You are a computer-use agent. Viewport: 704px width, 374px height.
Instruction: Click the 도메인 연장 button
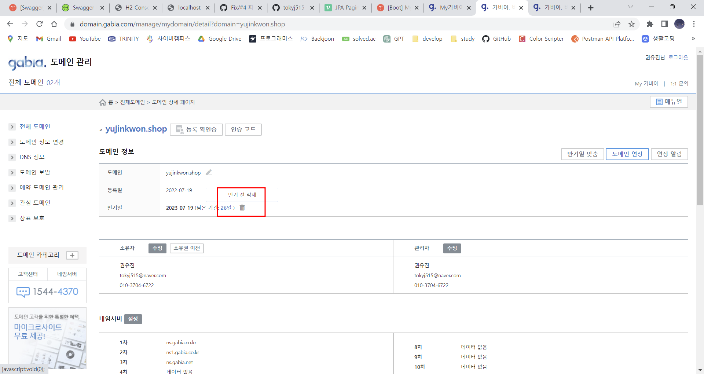coord(627,154)
